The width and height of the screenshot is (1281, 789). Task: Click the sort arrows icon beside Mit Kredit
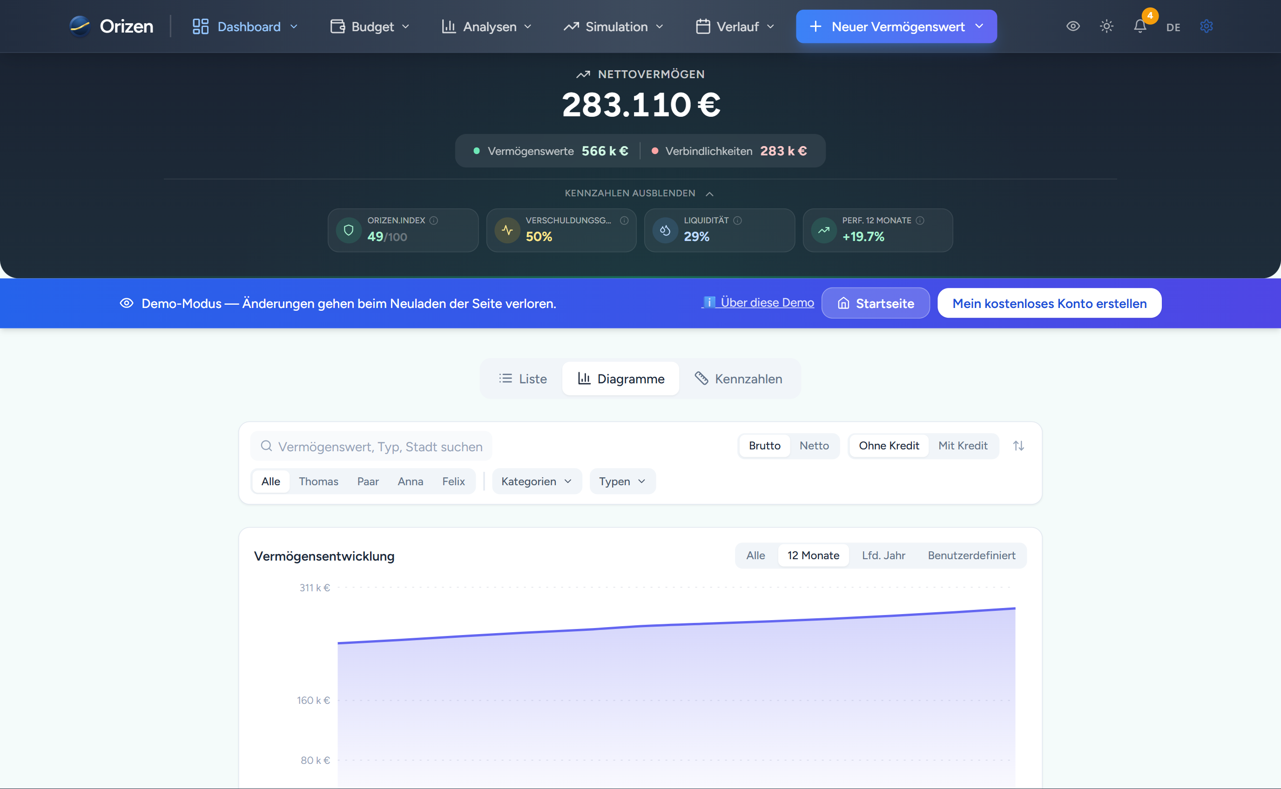coord(1018,446)
